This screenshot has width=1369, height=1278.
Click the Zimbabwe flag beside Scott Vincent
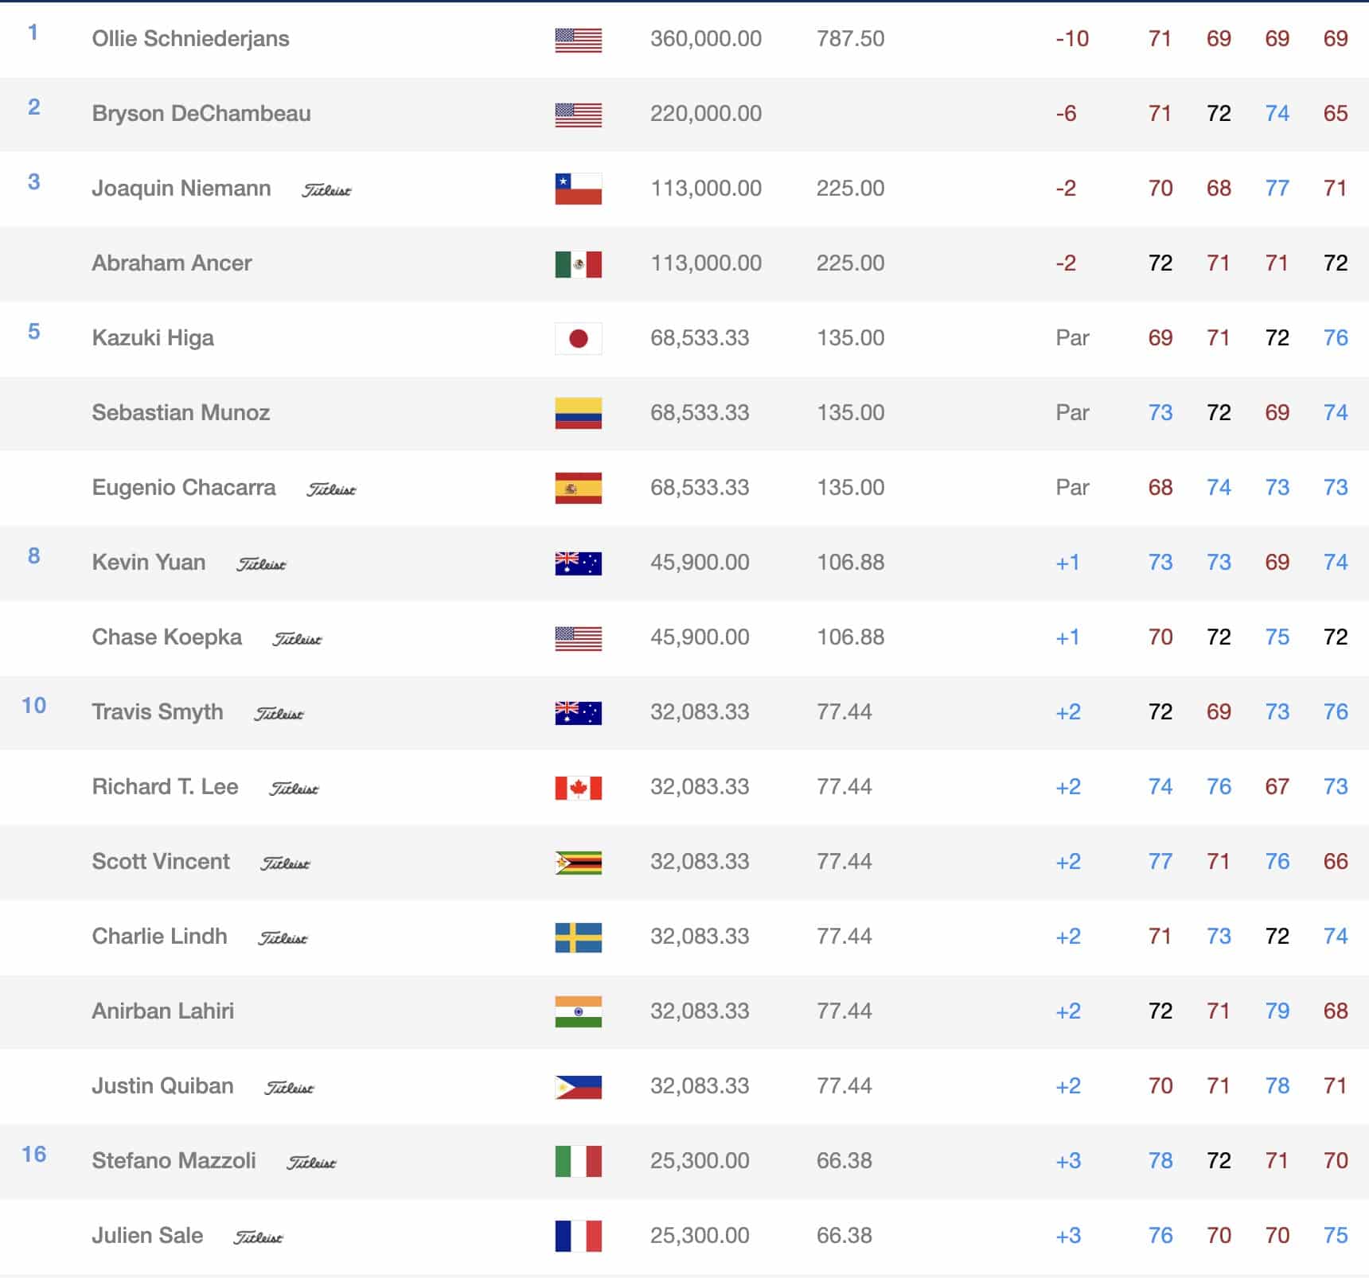click(x=578, y=863)
